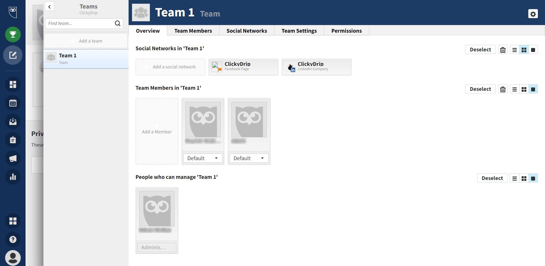Open the Hootsuite owl logo home
The width and height of the screenshot is (545, 266).
coord(13,12)
